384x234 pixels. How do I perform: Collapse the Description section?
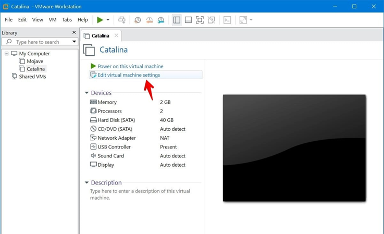pos(86,182)
